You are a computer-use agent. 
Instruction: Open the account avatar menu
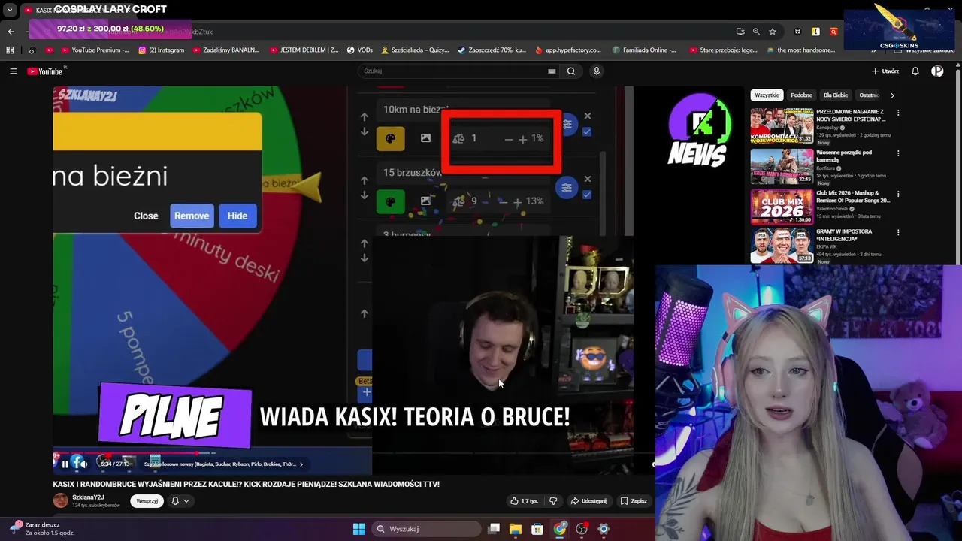click(x=937, y=71)
